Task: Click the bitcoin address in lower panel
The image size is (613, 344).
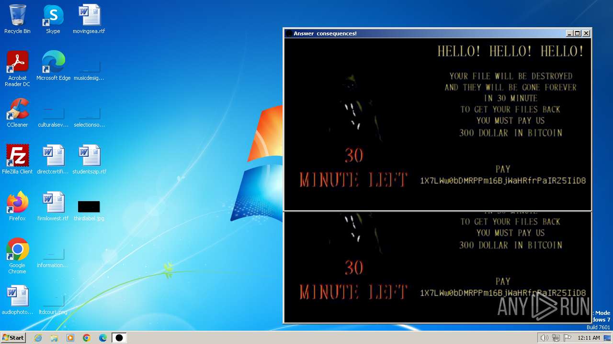Action: pyautogui.click(x=503, y=293)
